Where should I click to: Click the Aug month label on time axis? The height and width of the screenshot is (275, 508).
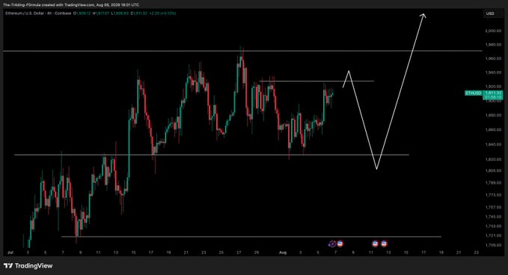pyautogui.click(x=283, y=253)
